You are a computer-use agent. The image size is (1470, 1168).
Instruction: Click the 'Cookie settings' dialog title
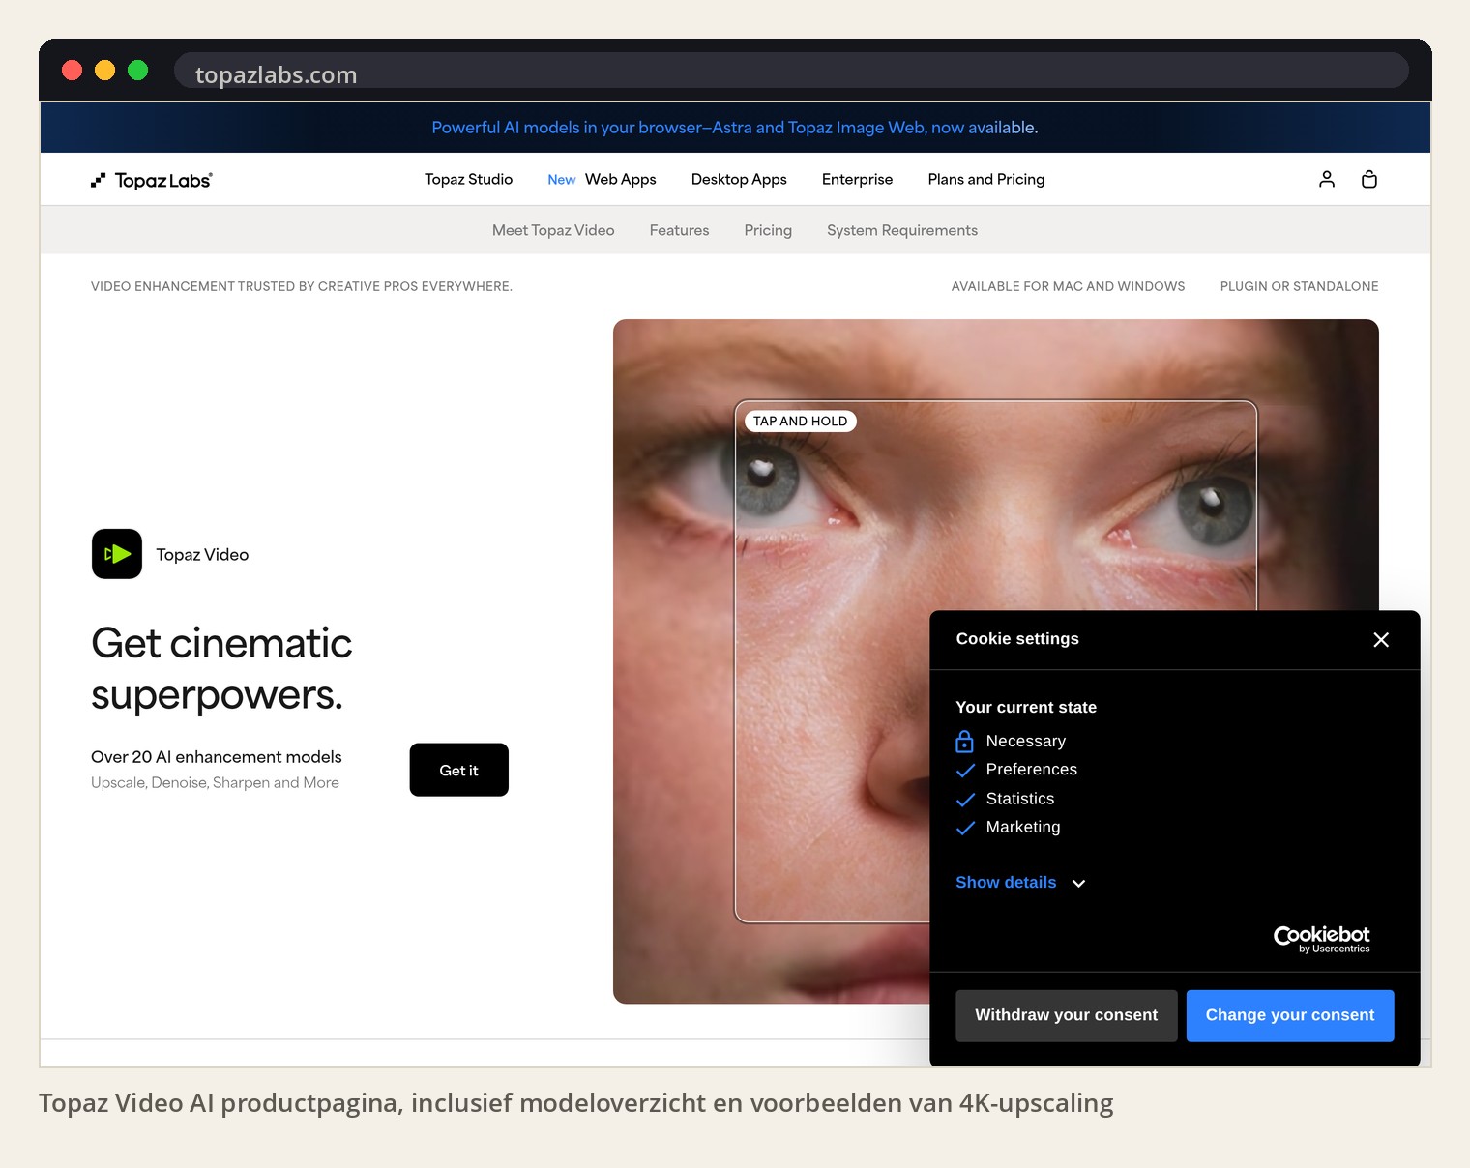(1017, 639)
